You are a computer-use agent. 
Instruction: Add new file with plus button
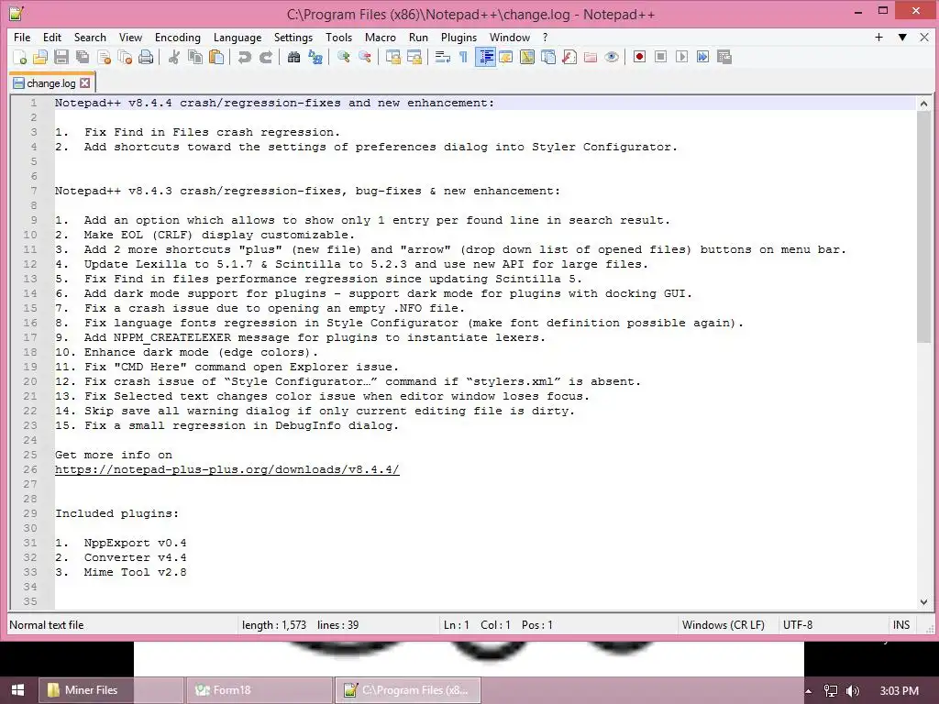pyautogui.click(x=878, y=37)
